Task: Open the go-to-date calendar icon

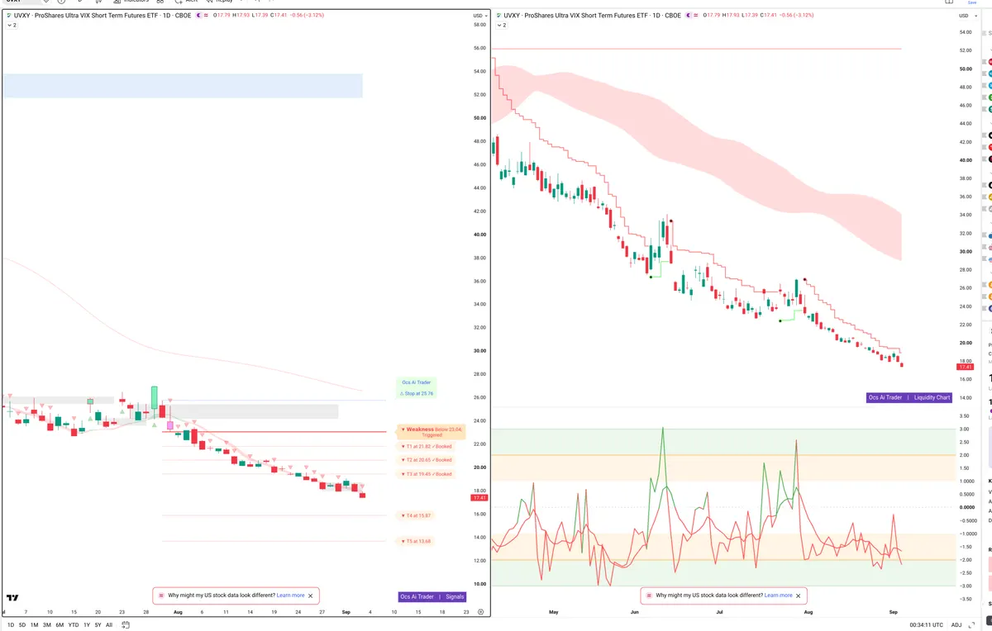Action: point(126,625)
